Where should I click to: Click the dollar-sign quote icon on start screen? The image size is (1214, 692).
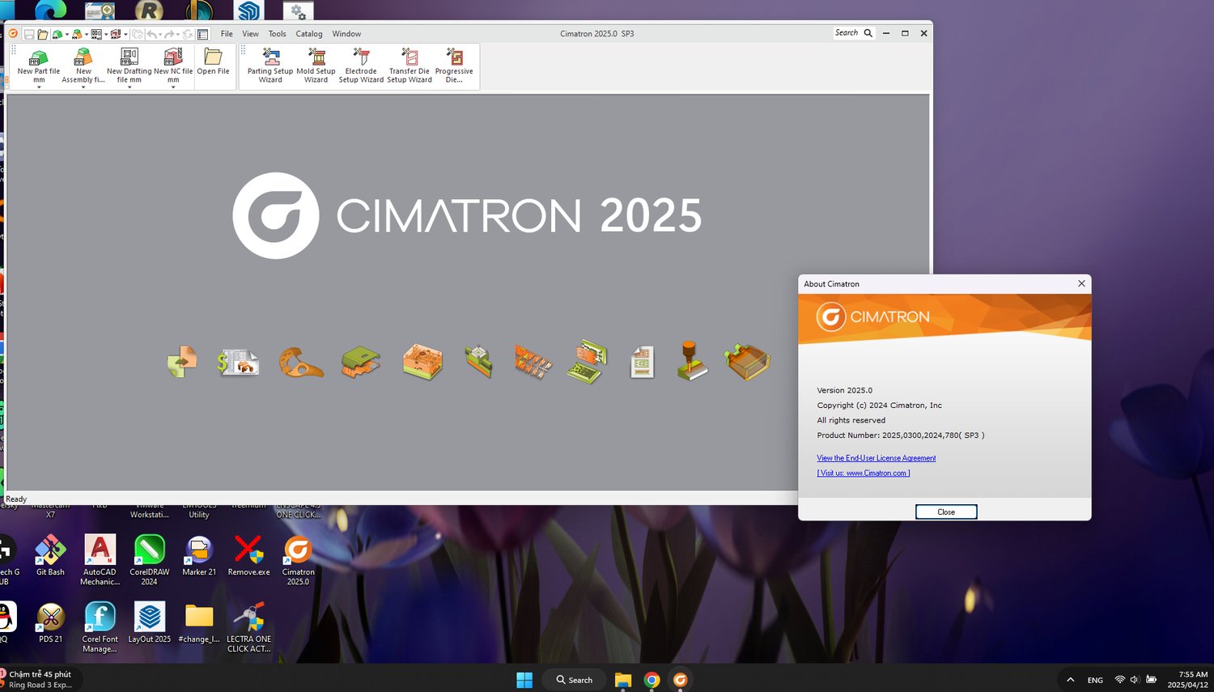[x=238, y=362]
